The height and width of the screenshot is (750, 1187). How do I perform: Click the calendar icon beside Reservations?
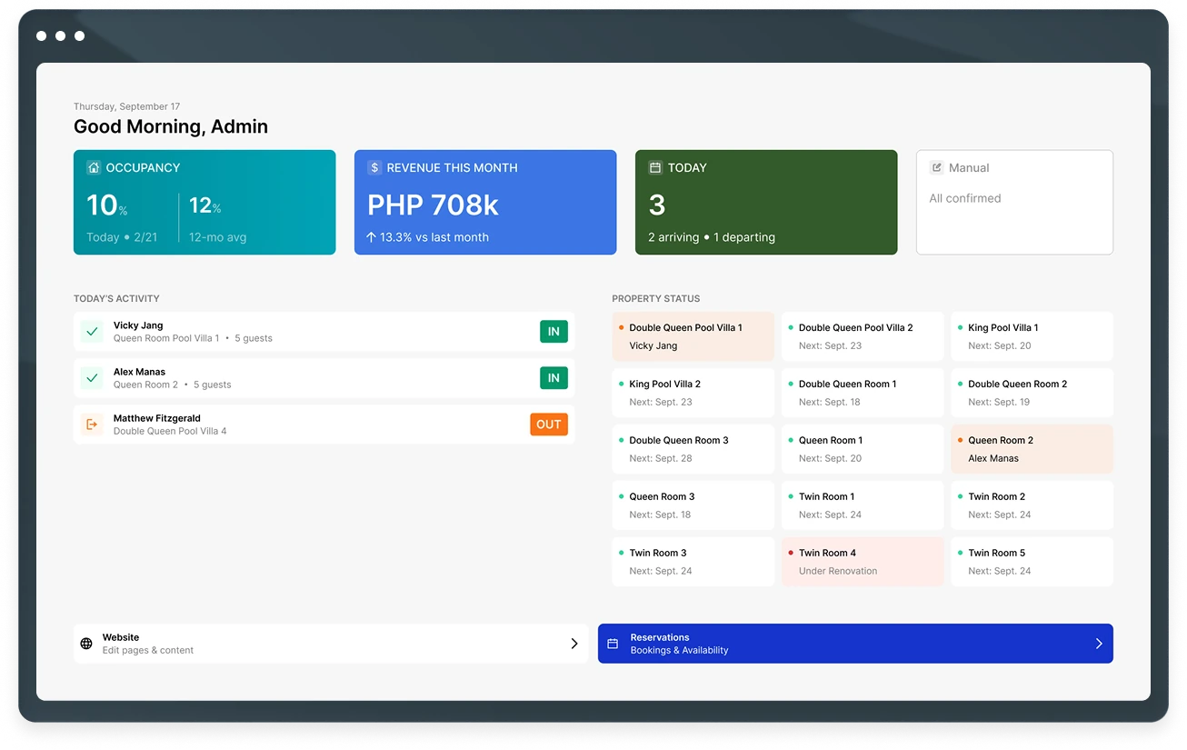(613, 644)
